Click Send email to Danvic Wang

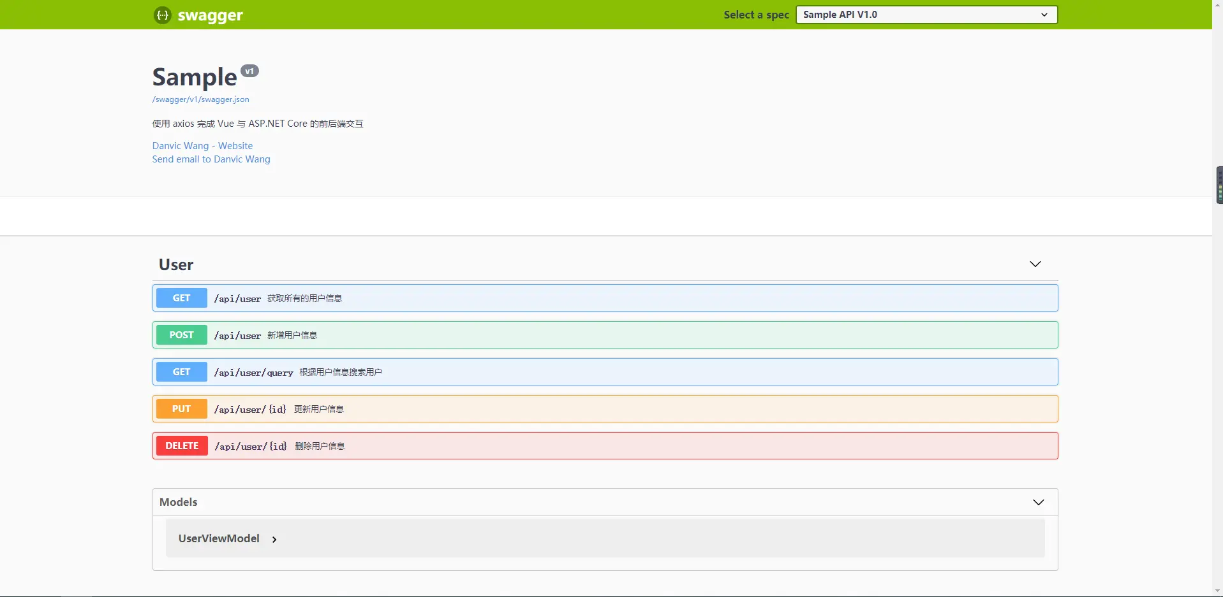tap(211, 159)
